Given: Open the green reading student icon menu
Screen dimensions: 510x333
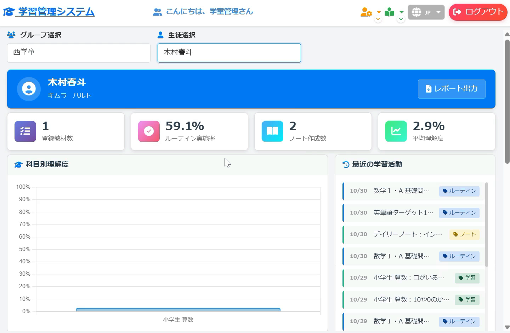Looking at the screenshot, I should [389, 12].
